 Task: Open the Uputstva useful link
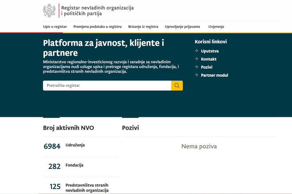[x=210, y=51]
